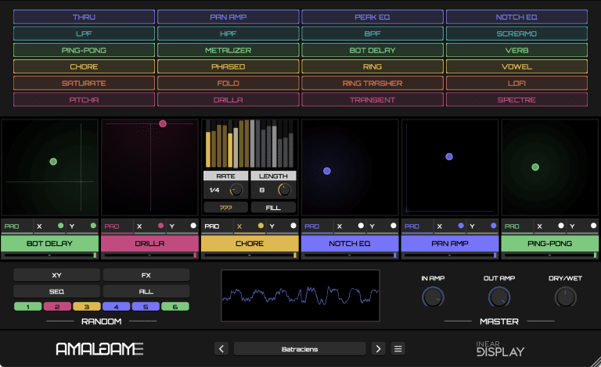
Task: Click the blue XY dot in the Notch EQ pad
Action: pyautogui.click(x=327, y=171)
